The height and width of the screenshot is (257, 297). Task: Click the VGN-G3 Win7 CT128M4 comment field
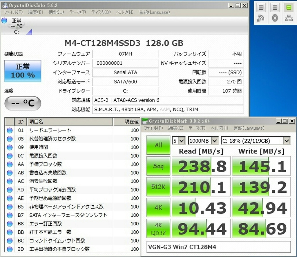point(219,247)
